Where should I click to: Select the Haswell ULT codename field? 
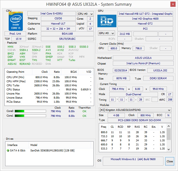click(58, 24)
